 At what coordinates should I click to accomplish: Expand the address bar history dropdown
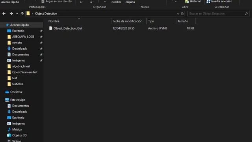(178, 14)
